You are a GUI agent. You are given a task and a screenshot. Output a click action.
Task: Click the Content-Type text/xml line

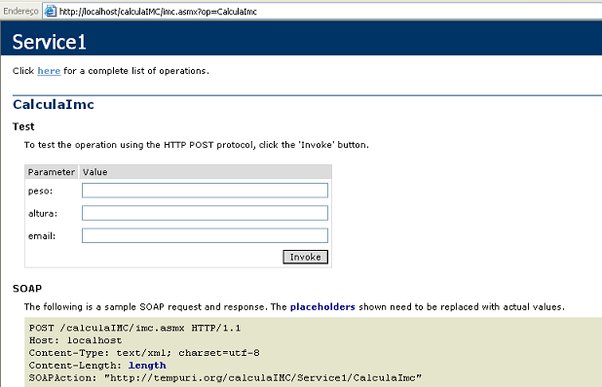(x=144, y=353)
